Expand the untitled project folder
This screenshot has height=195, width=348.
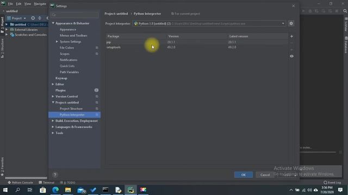(x=7, y=24)
